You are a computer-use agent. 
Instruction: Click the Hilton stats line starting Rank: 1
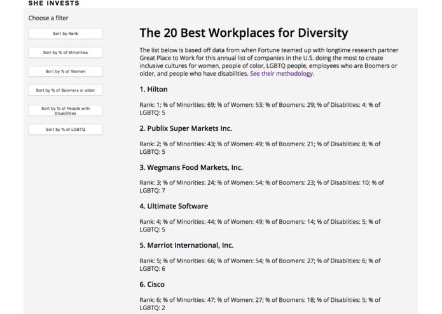point(260,109)
